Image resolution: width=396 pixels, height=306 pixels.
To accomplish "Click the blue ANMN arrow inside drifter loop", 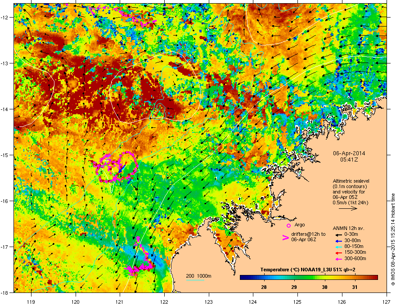I will (x=122, y=169).
